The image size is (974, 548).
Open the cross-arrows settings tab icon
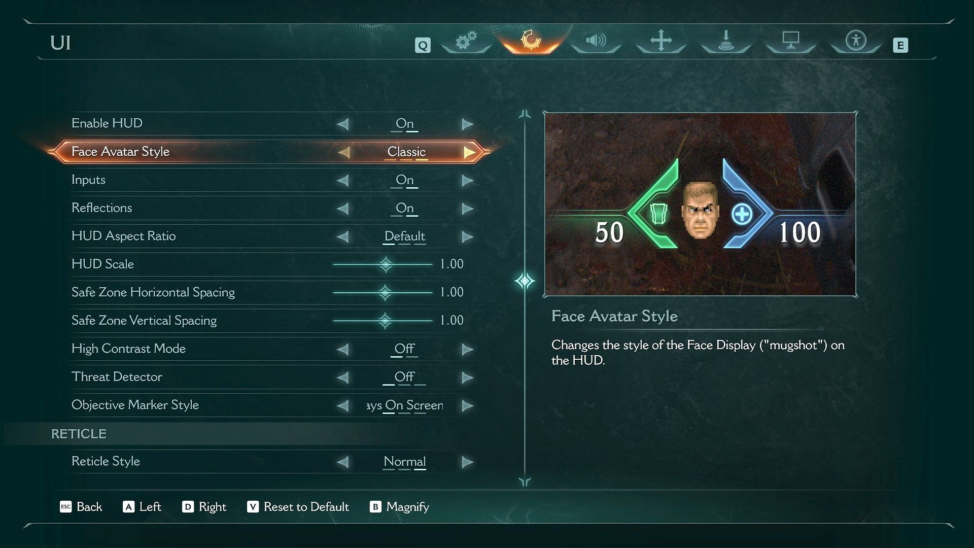[x=661, y=40]
